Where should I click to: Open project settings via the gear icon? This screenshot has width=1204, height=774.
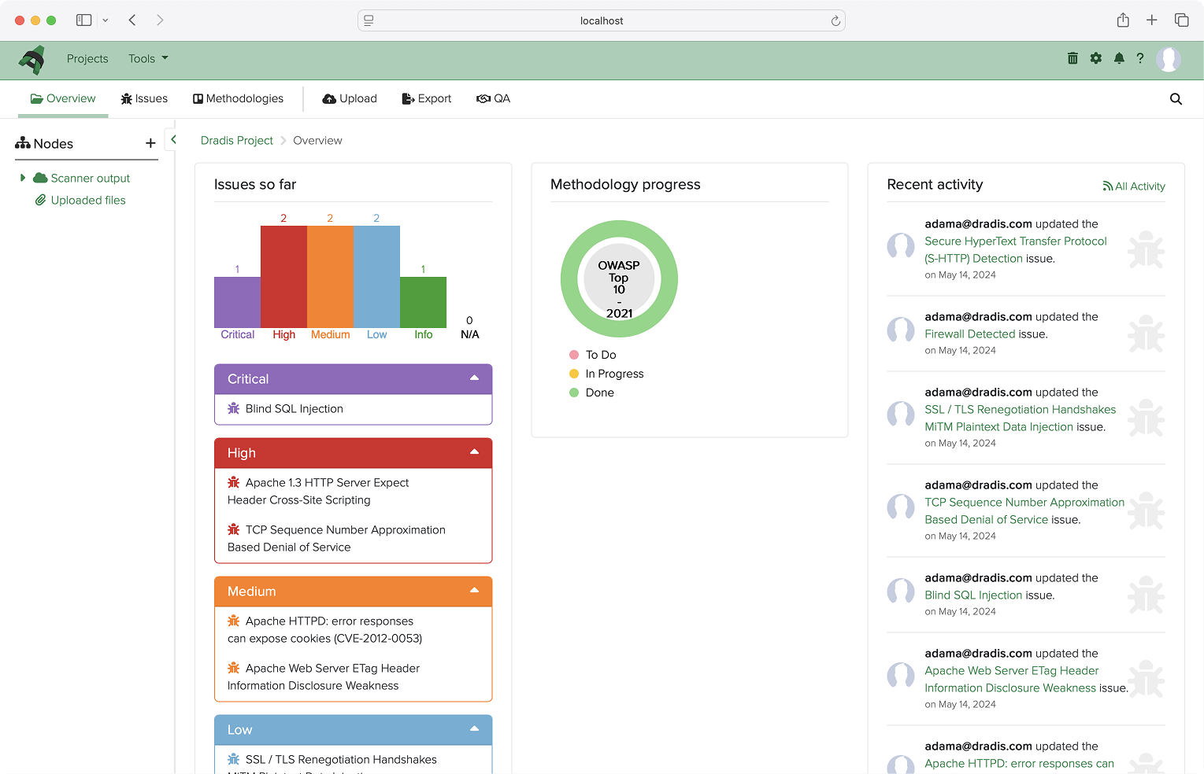[1095, 58]
